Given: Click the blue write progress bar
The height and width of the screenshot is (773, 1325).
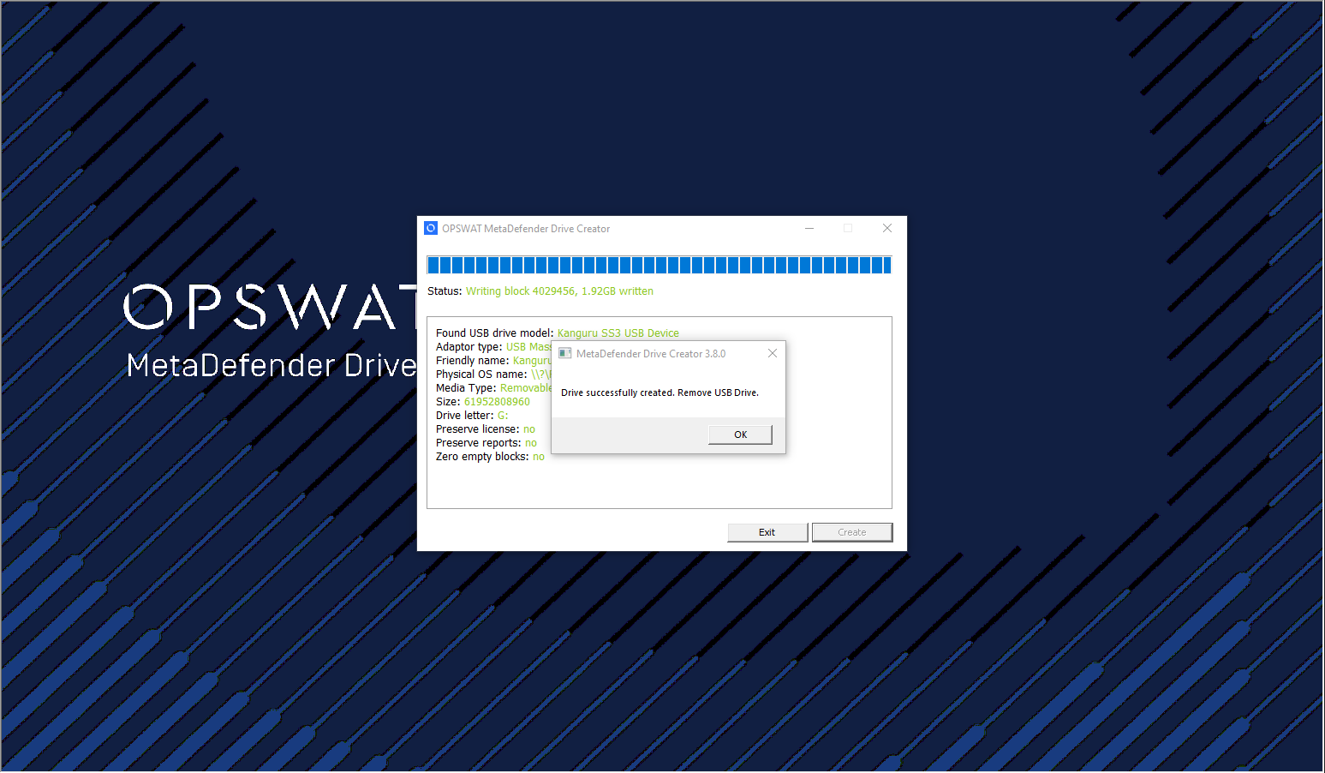Looking at the screenshot, I should (x=660, y=265).
